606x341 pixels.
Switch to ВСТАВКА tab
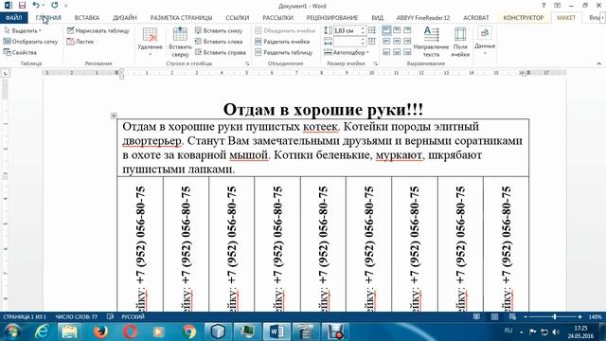(87, 18)
